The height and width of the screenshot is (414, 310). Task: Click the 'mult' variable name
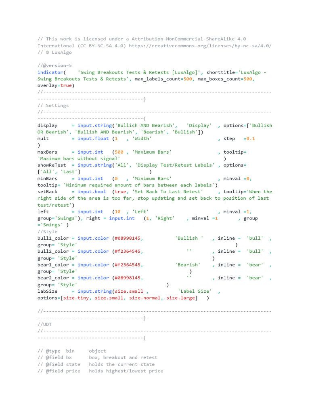pos(43,139)
